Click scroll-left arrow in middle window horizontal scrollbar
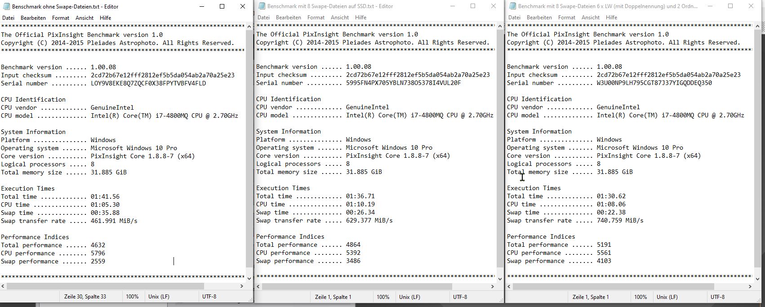Screen dimensions: 765x307 coord(258,286)
